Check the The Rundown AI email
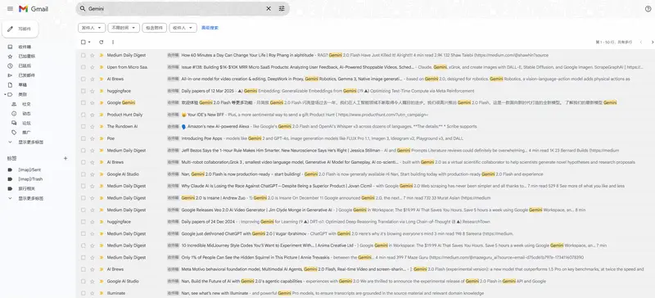 click(x=84, y=126)
